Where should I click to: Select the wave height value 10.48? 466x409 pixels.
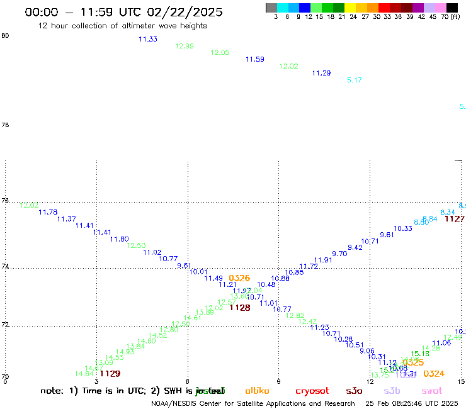pyautogui.click(x=266, y=284)
